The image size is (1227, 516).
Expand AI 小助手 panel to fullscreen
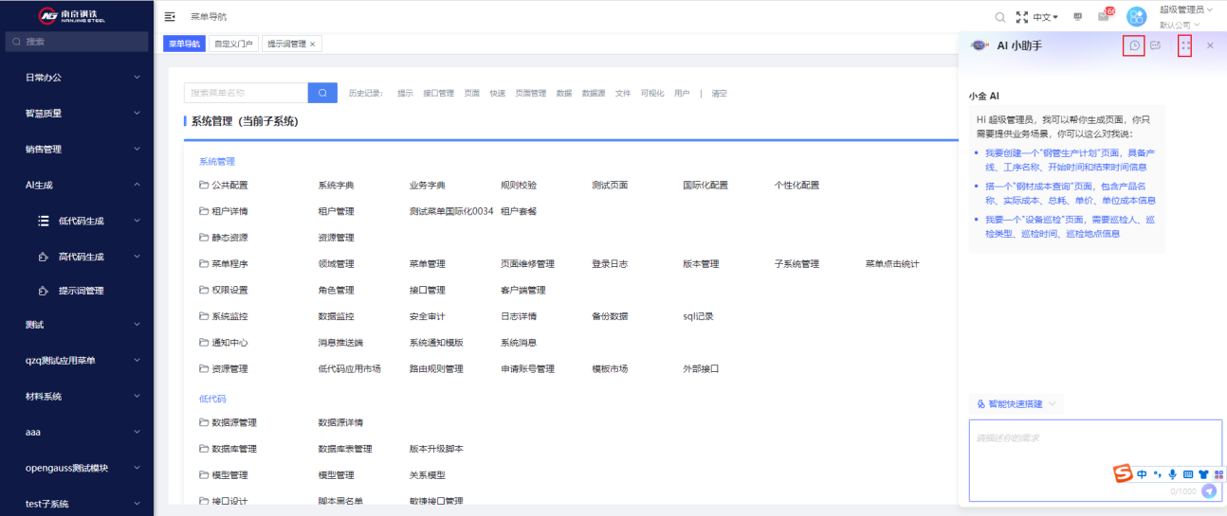click(x=1185, y=45)
